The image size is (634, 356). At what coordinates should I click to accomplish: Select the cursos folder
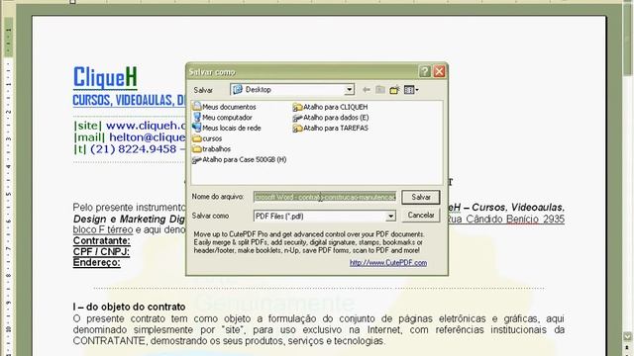tap(207, 138)
